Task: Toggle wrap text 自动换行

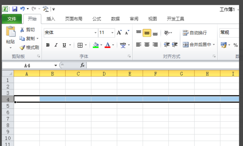Action: coord(195,33)
